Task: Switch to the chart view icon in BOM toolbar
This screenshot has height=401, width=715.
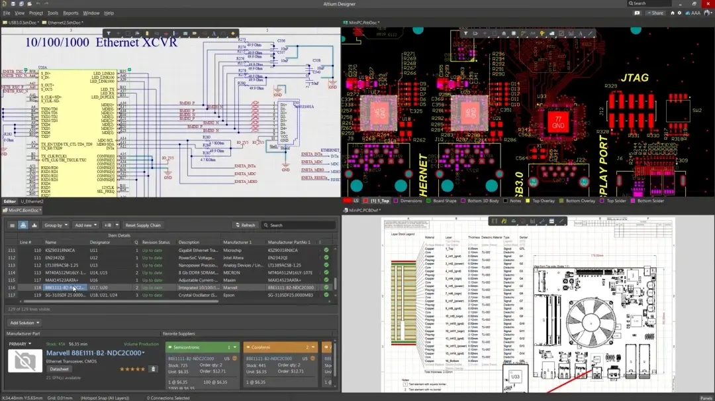Action: 34,225
